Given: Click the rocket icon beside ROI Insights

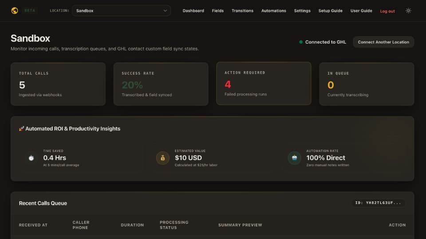Looking at the screenshot, I should [21, 129].
